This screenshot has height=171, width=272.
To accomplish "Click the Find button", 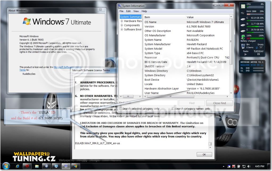I will coord(192,103).
